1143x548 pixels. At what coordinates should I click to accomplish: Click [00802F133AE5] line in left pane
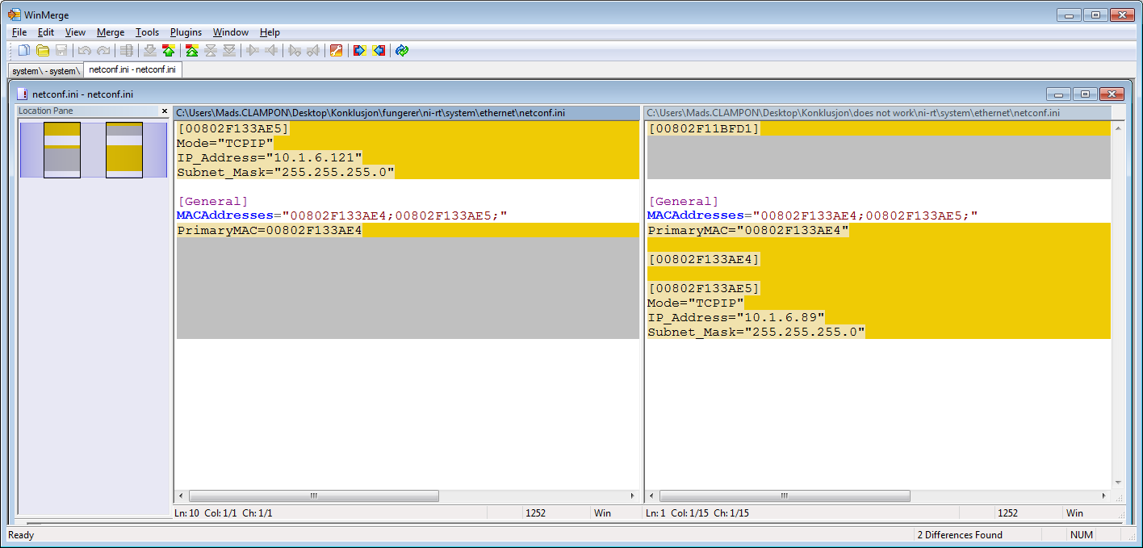(232, 128)
